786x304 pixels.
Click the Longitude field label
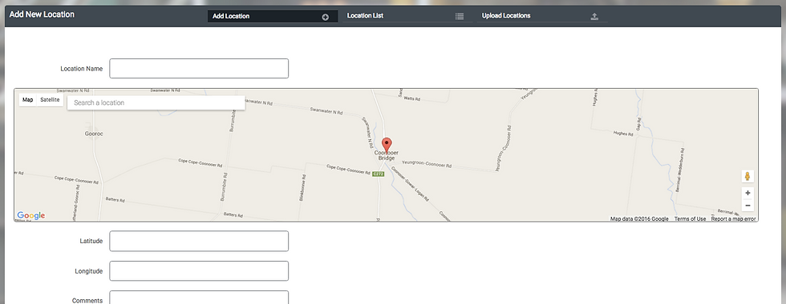89,271
